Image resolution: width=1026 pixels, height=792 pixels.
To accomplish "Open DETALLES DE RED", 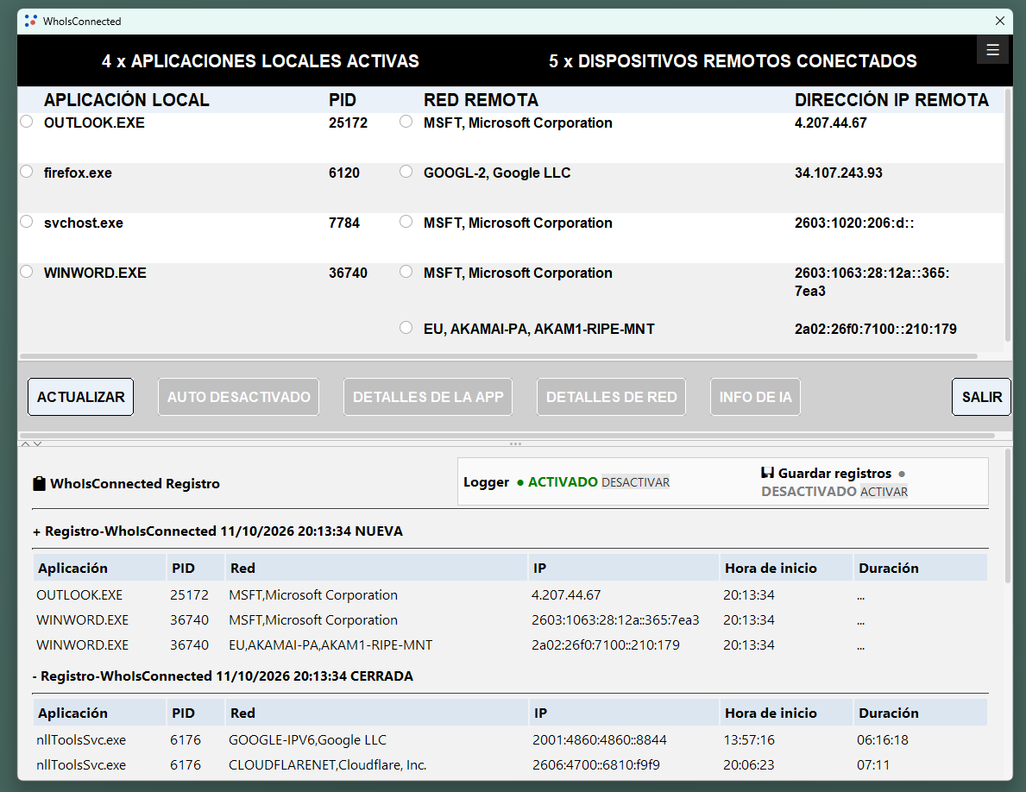I will (x=611, y=397).
